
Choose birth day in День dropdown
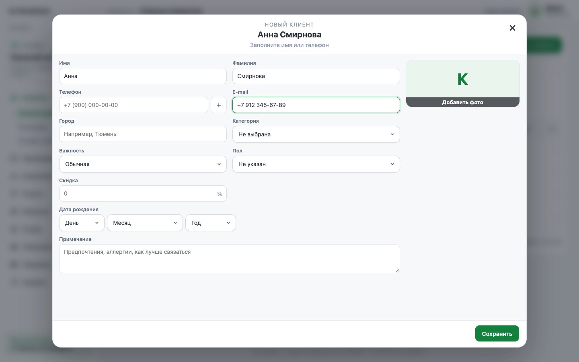(82, 223)
